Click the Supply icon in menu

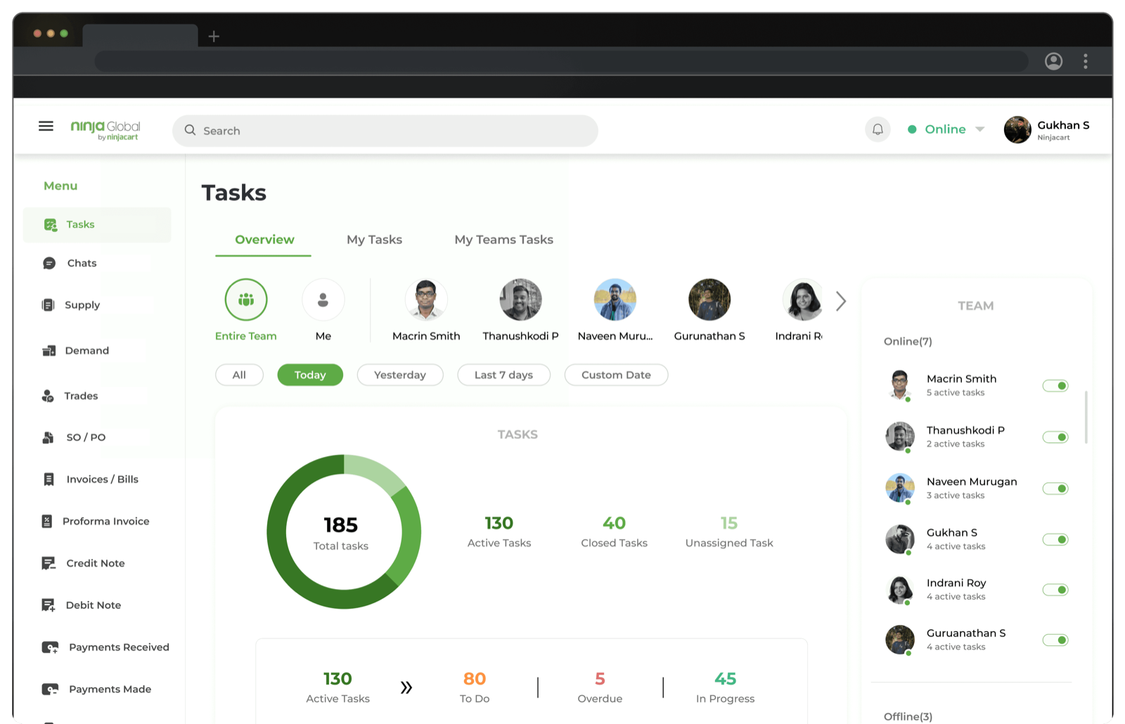coord(49,305)
